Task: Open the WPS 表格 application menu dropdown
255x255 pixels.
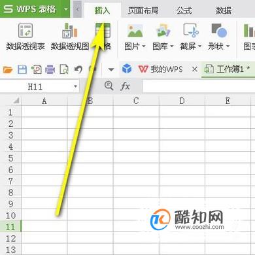Action: point(66,9)
